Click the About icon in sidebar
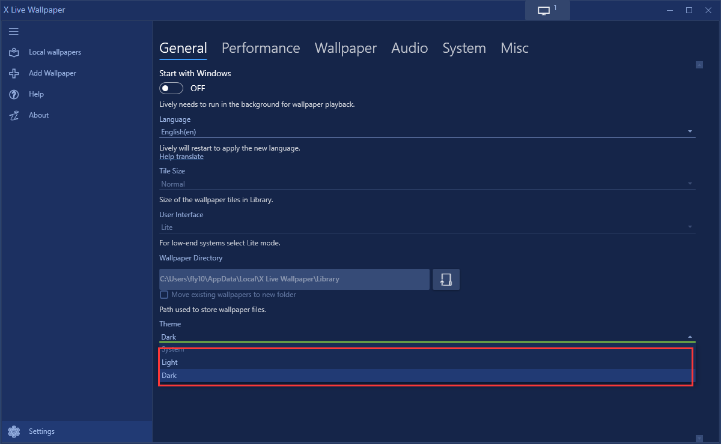 tap(14, 115)
